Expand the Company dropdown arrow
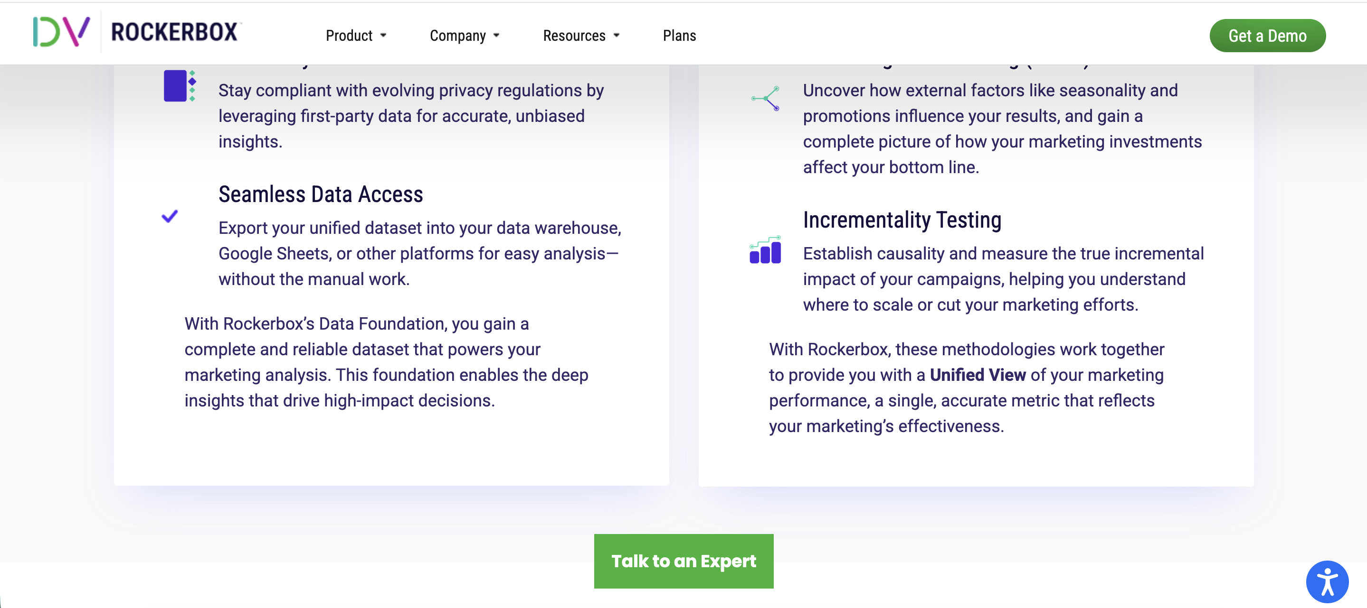Screen dimensions: 1367x608 click(496, 36)
